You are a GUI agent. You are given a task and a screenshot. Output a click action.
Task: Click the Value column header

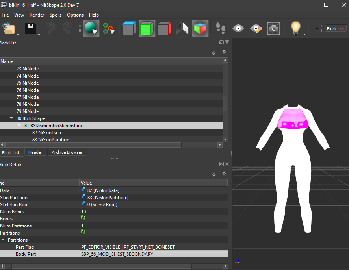pos(154,183)
